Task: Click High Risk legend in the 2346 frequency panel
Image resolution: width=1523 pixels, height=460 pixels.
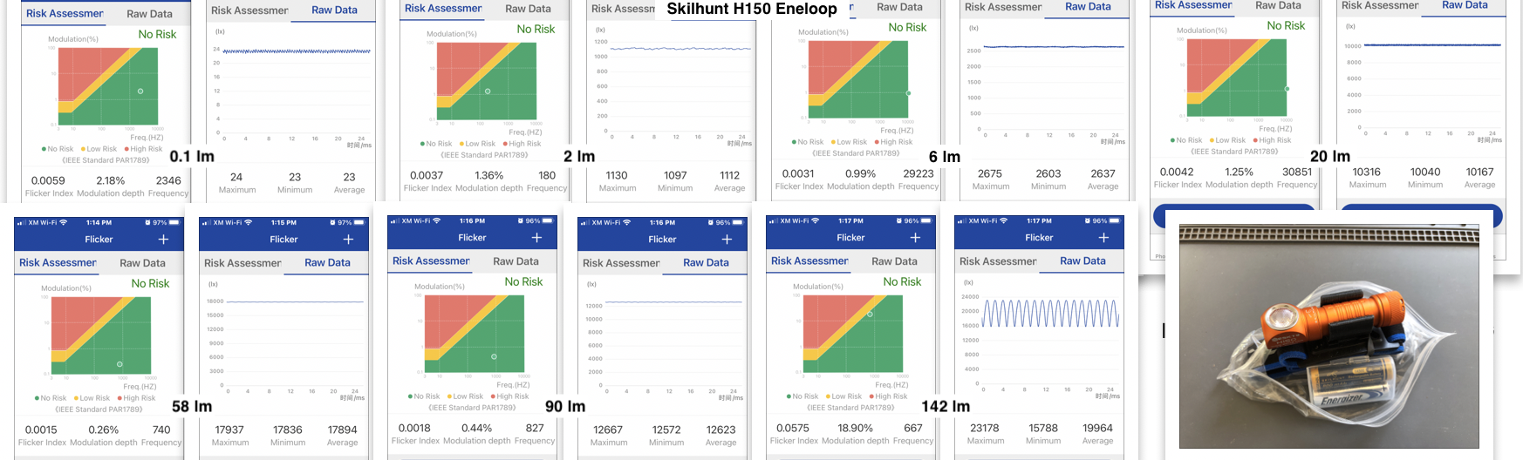Action: click(x=144, y=149)
